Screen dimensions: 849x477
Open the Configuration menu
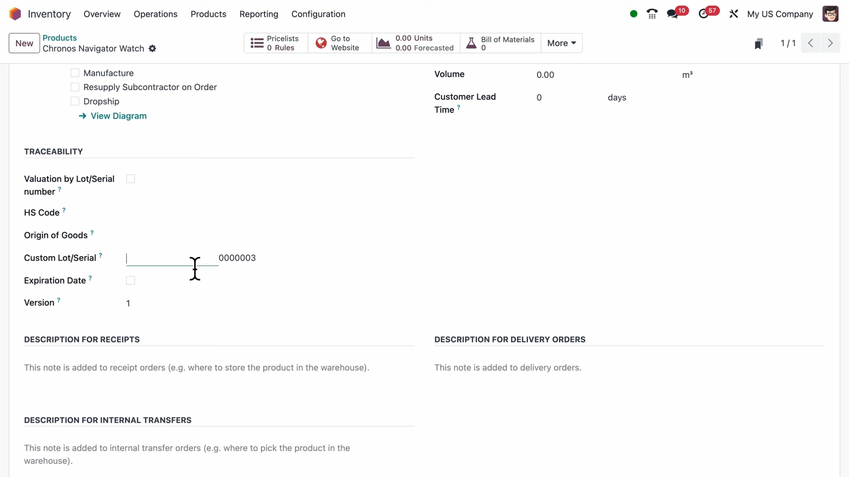click(x=318, y=14)
